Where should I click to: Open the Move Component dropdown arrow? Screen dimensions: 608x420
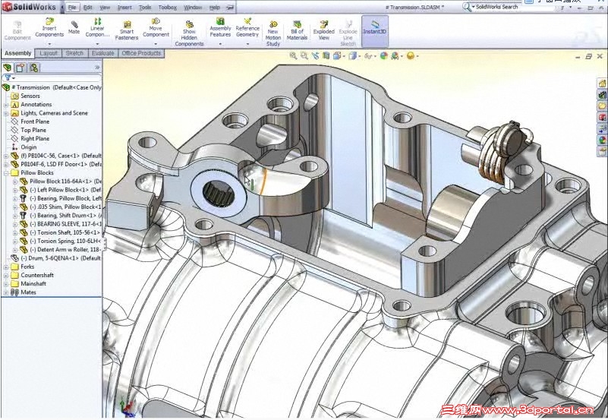click(x=156, y=44)
